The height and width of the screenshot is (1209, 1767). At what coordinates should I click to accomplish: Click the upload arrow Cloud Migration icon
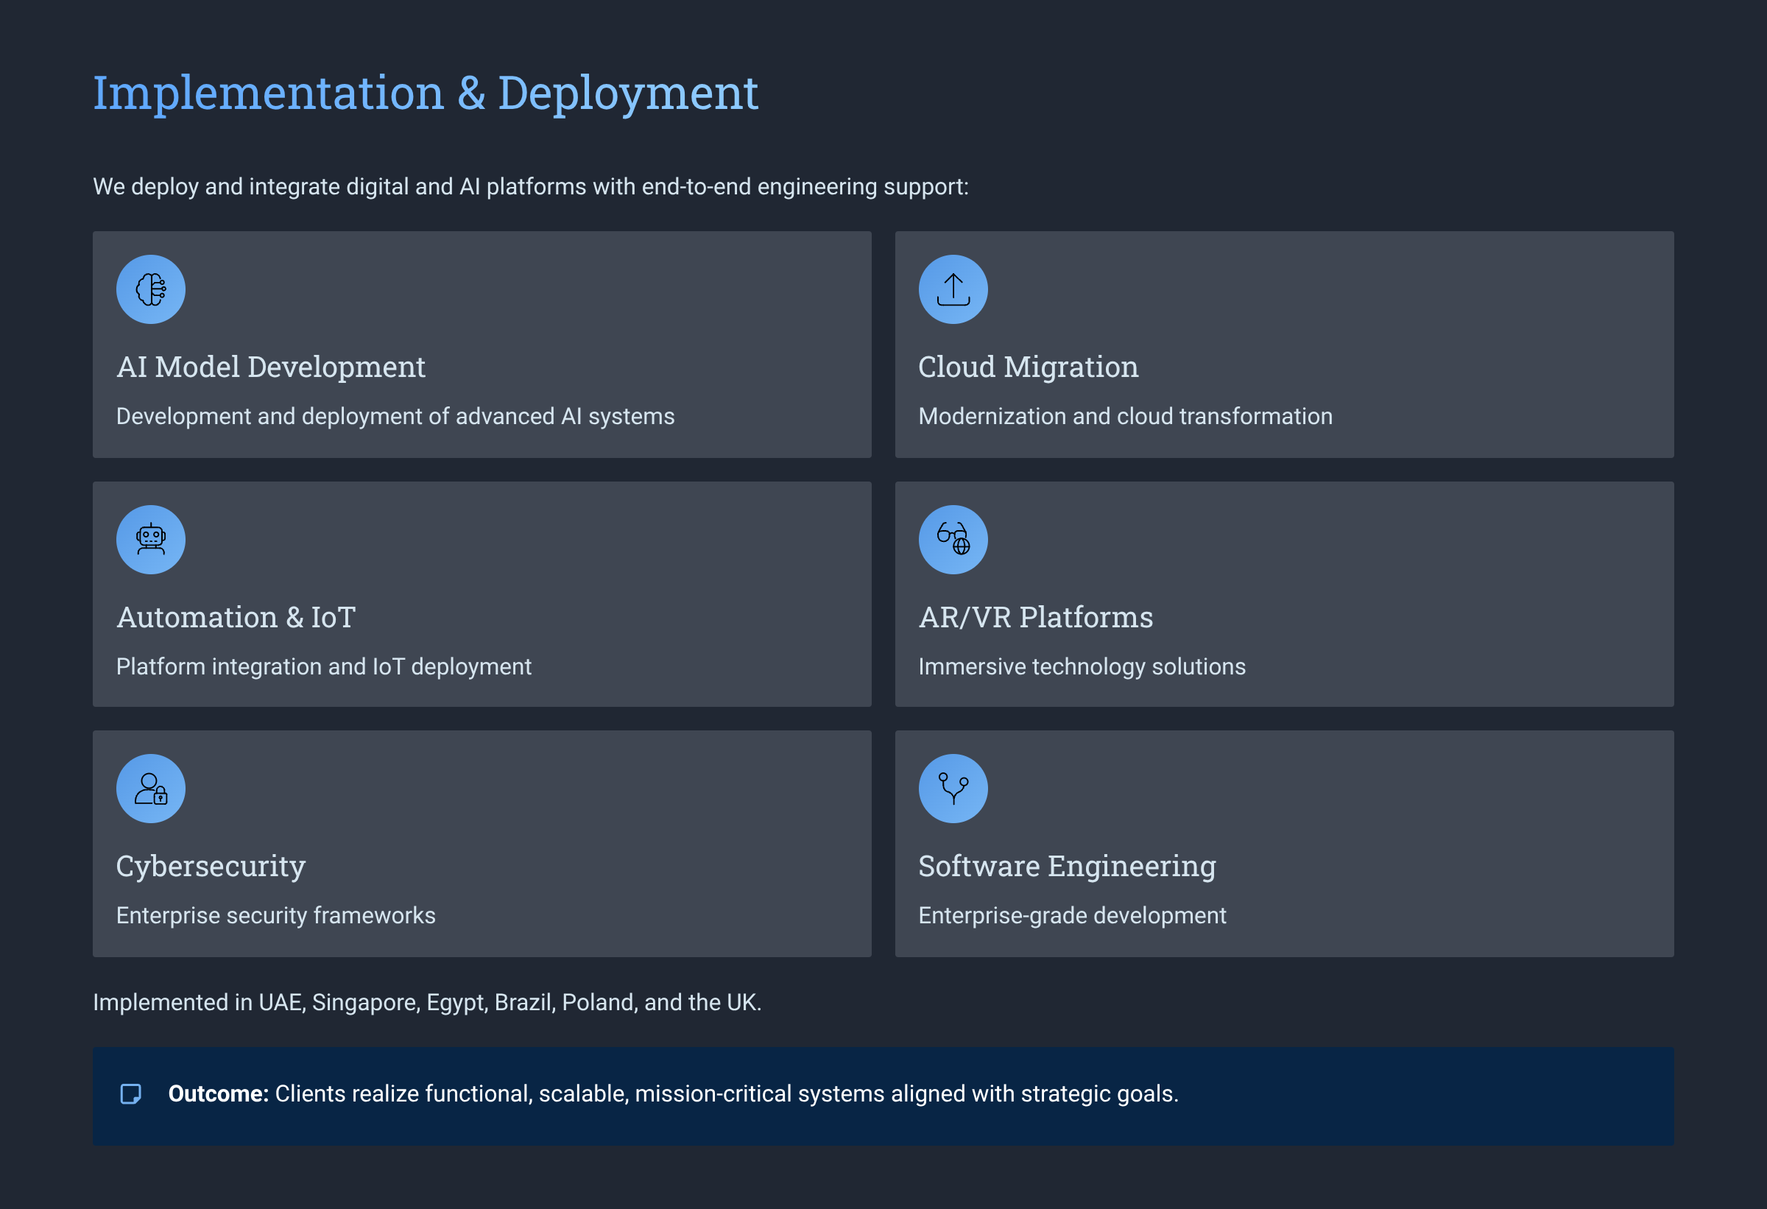point(953,289)
